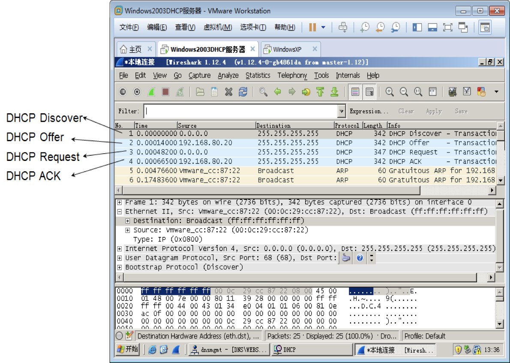
Task: Select the DHCP Request packet row
Action: [x=306, y=152]
